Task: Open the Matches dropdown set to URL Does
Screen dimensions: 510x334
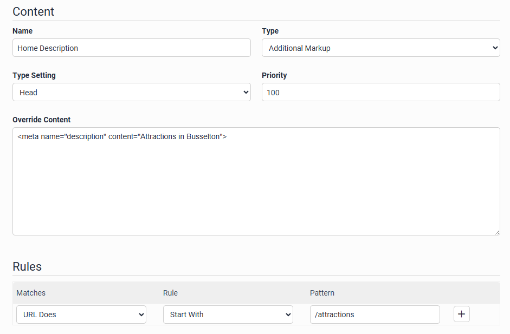Action: [x=81, y=315]
